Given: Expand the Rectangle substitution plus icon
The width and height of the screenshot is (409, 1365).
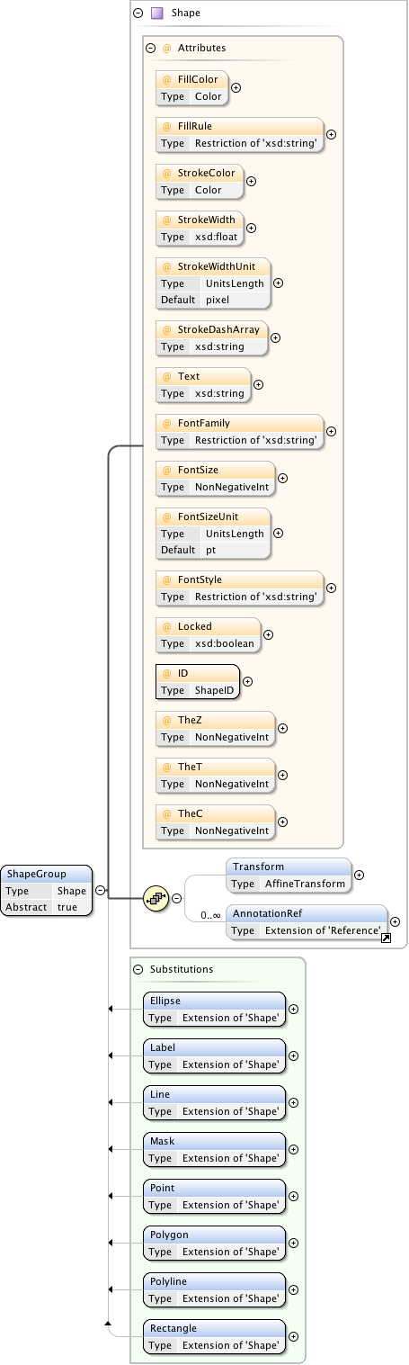Looking at the screenshot, I should [x=293, y=1336].
